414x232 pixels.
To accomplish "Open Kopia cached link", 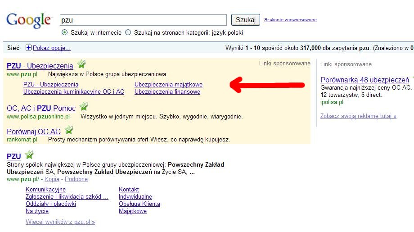I will pyautogui.click(x=52, y=179).
